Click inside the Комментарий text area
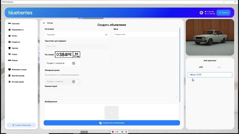This screenshot has height=134, width=239. tap(111, 93)
